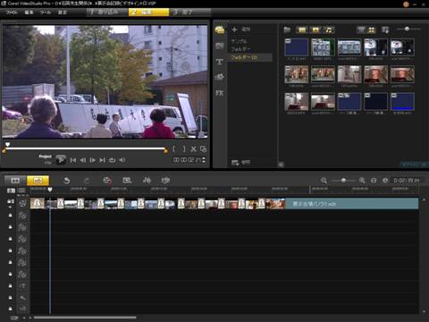Switch to step 1 capture tab
The height and width of the screenshot is (322, 429).
coord(107,13)
